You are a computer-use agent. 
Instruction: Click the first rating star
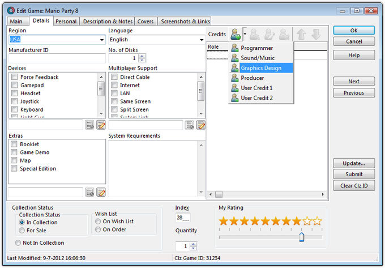click(224, 221)
